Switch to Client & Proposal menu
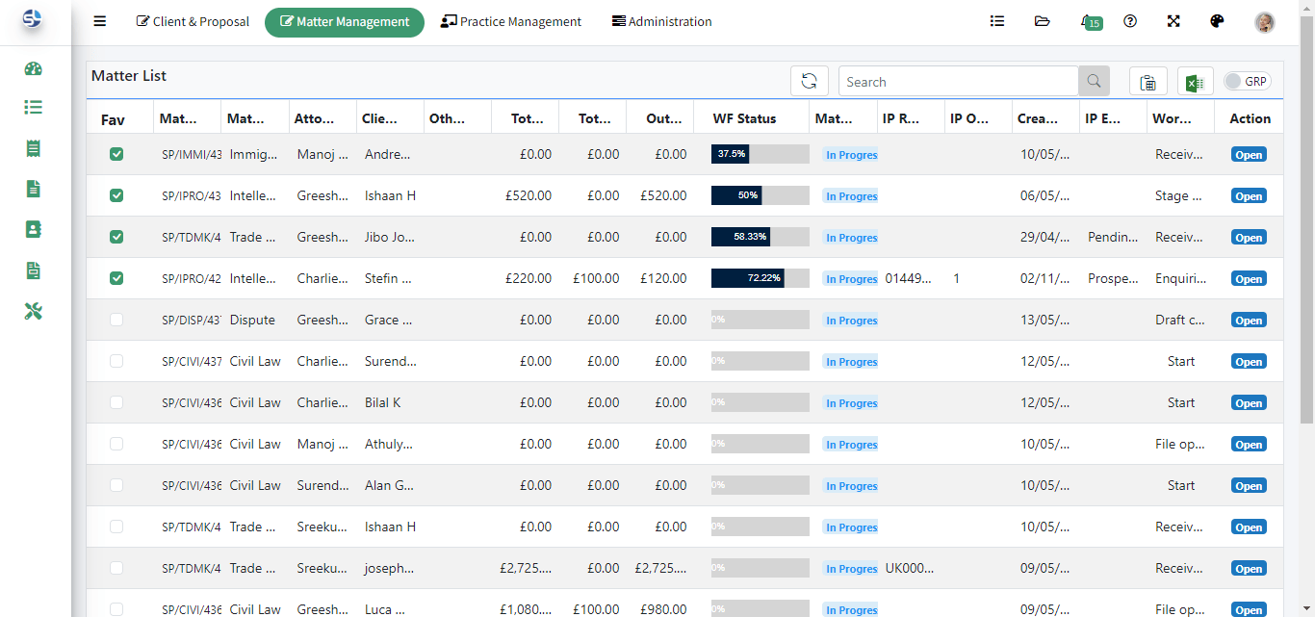 tap(193, 21)
